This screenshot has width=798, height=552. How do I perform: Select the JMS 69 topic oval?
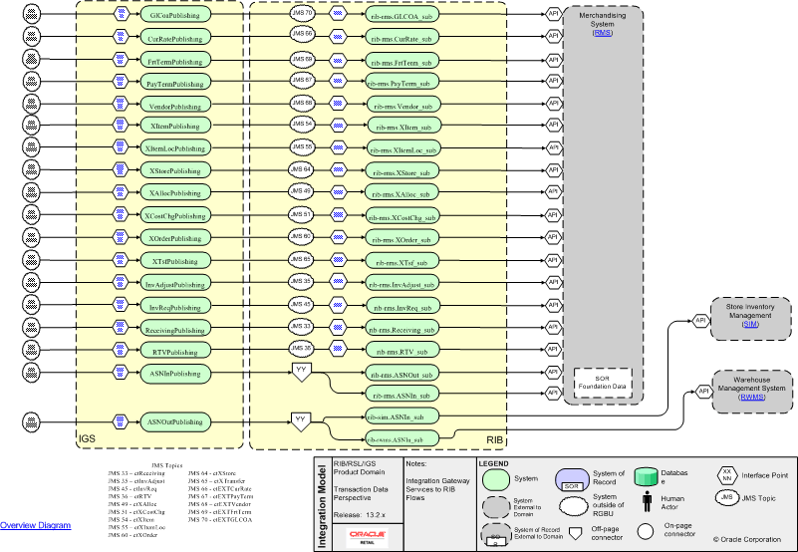pos(302,60)
